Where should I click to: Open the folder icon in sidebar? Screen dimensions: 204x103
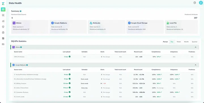point(3,44)
